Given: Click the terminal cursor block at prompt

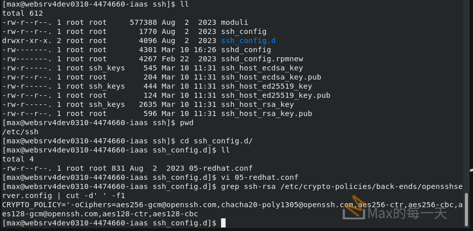Looking at the screenshot, I should [x=223, y=223].
